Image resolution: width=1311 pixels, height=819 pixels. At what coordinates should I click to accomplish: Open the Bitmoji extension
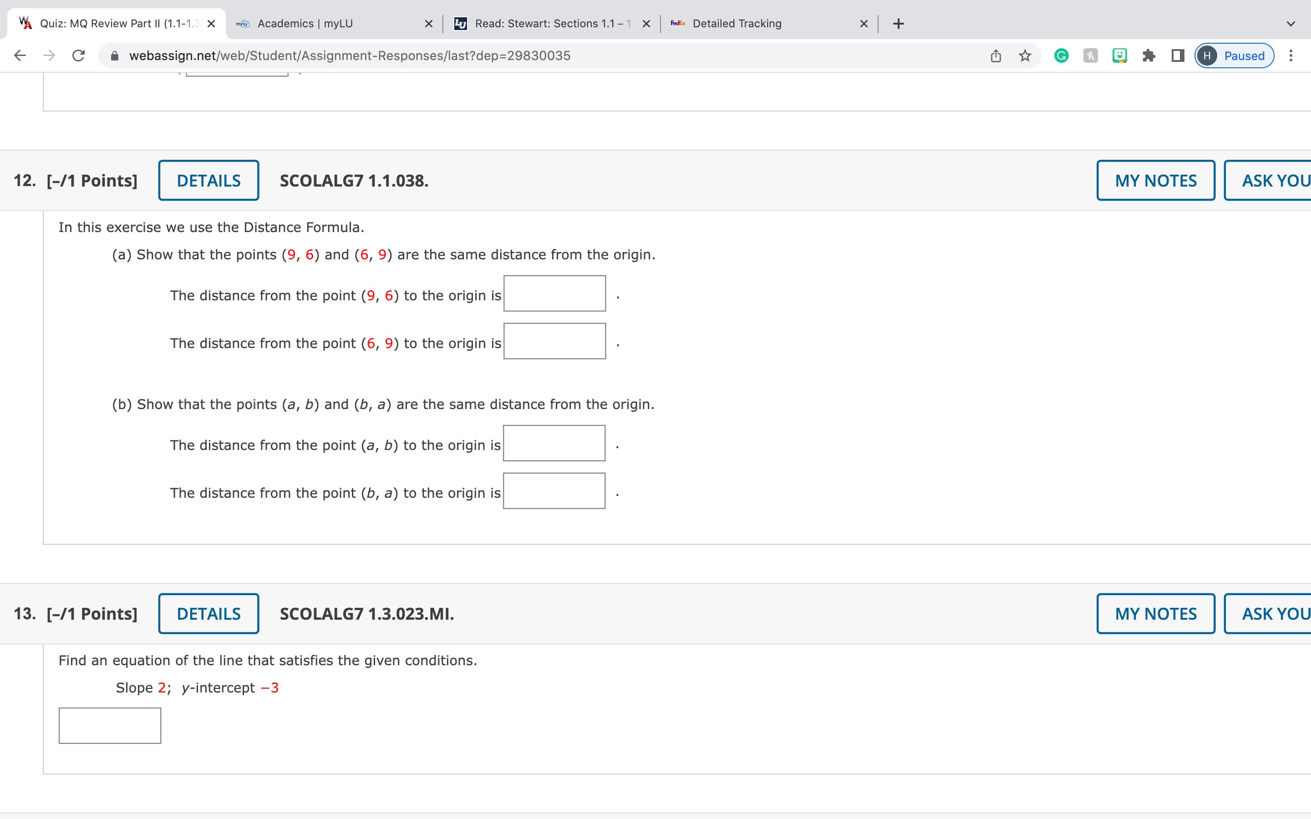[x=1119, y=55]
